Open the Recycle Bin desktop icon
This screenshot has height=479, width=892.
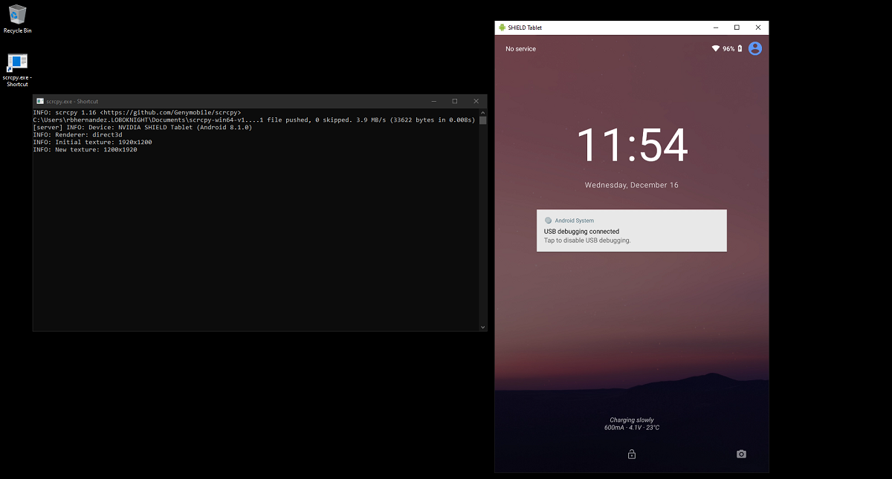pos(17,15)
